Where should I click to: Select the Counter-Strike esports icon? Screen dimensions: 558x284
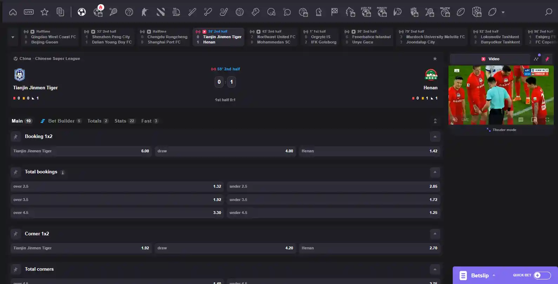pos(145,12)
